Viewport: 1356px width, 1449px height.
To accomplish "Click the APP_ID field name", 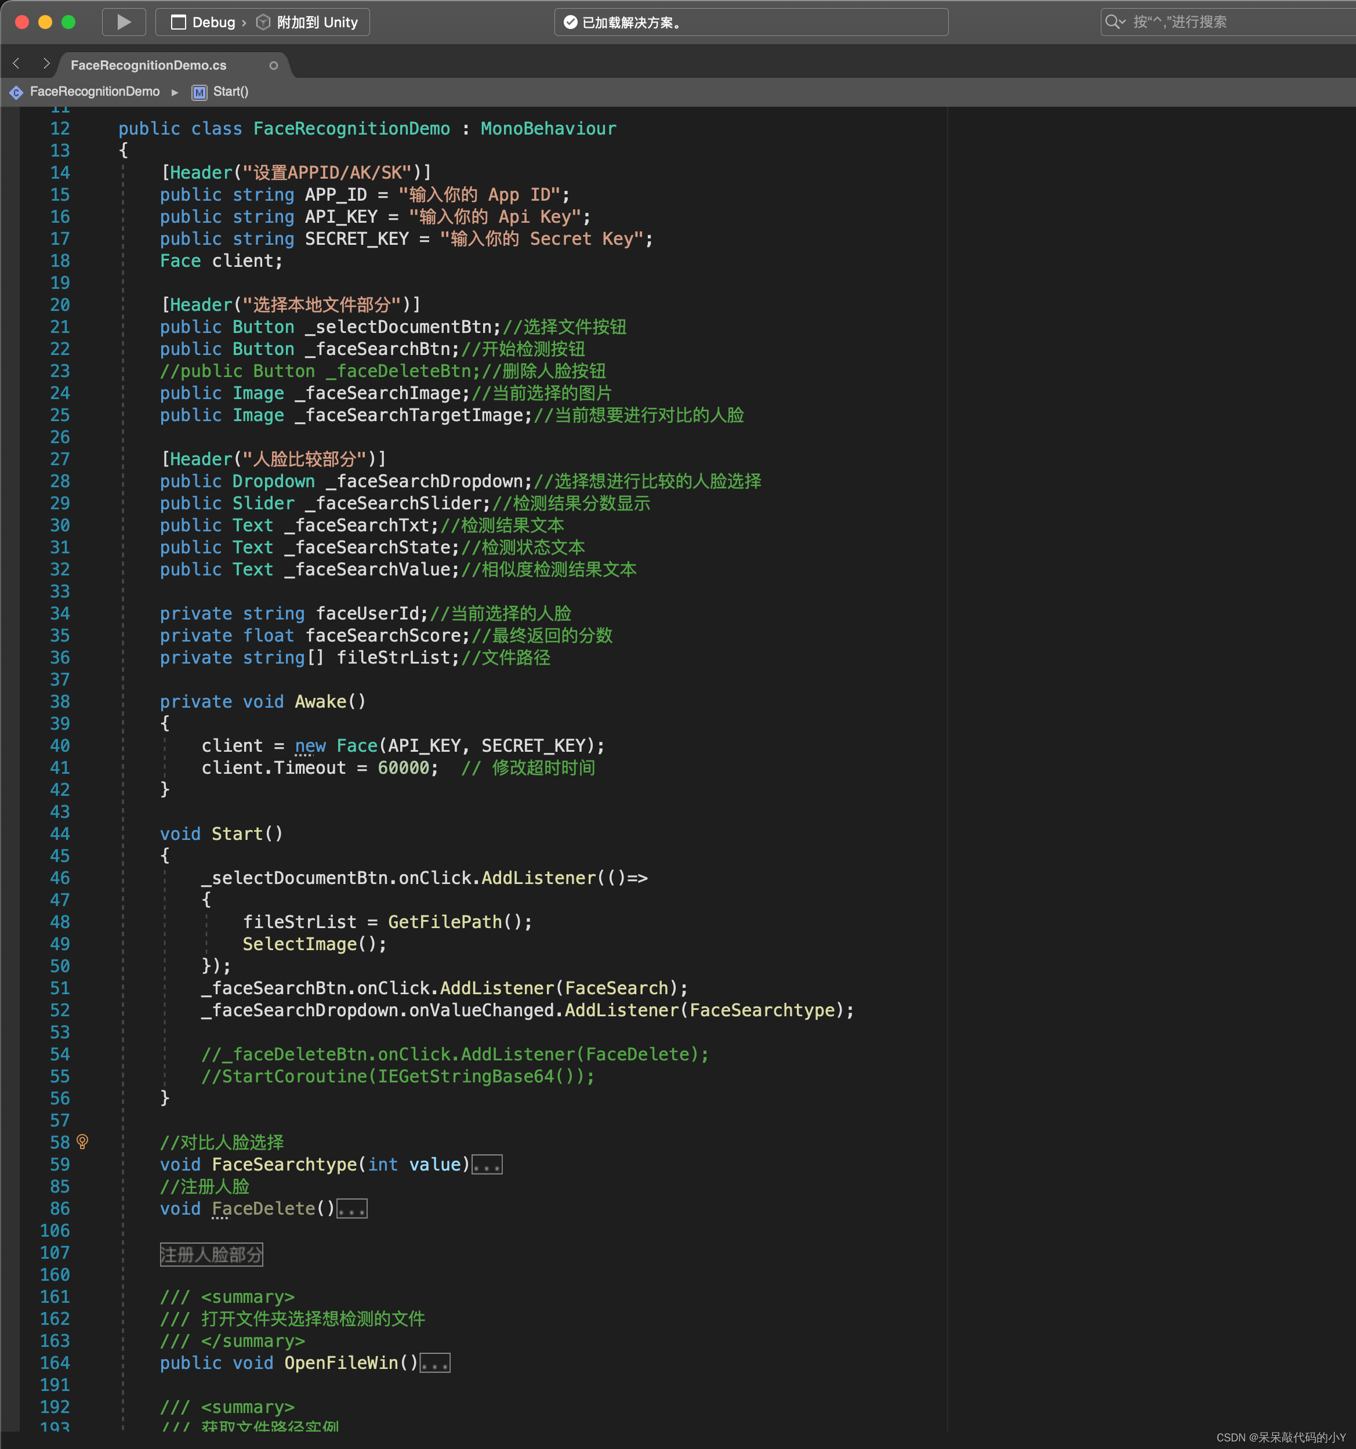I will click(x=335, y=194).
